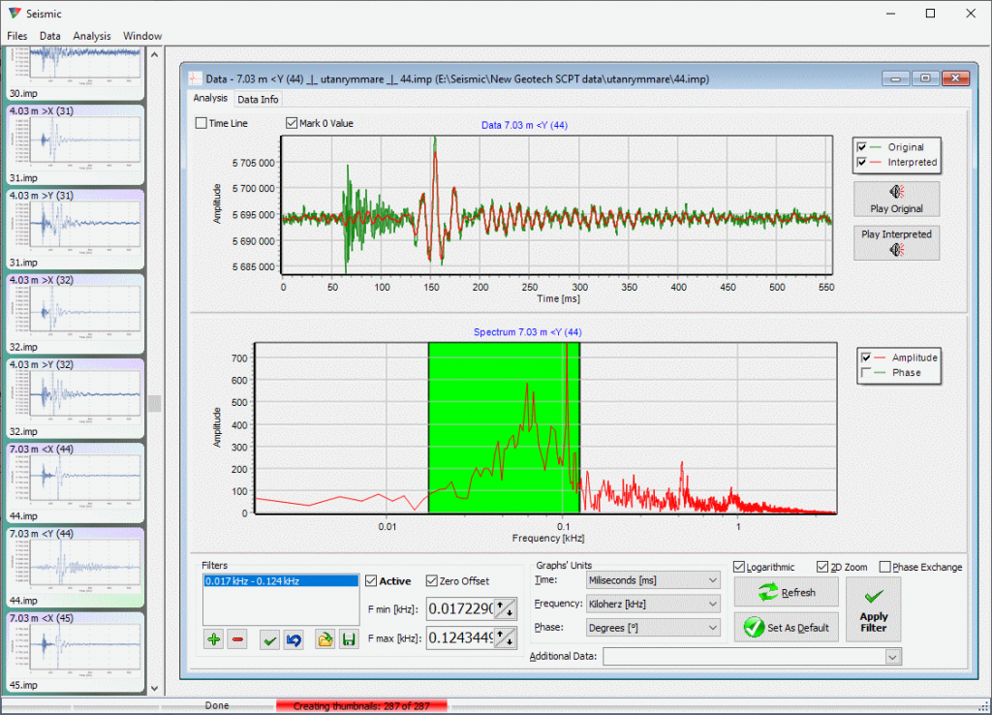Image resolution: width=992 pixels, height=715 pixels.
Task: Remove the selected filter with the minus icon
Action: (236, 639)
